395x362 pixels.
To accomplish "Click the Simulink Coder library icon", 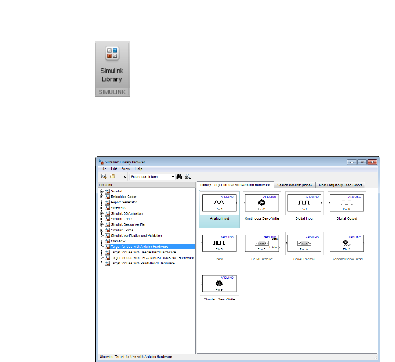I will [x=107, y=219].
